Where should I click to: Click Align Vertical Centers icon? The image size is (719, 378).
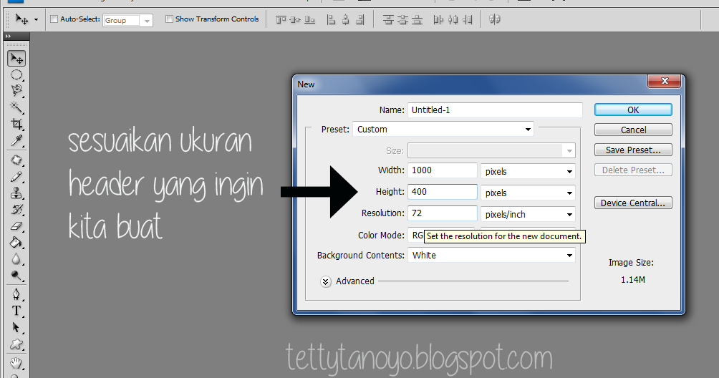click(295, 20)
